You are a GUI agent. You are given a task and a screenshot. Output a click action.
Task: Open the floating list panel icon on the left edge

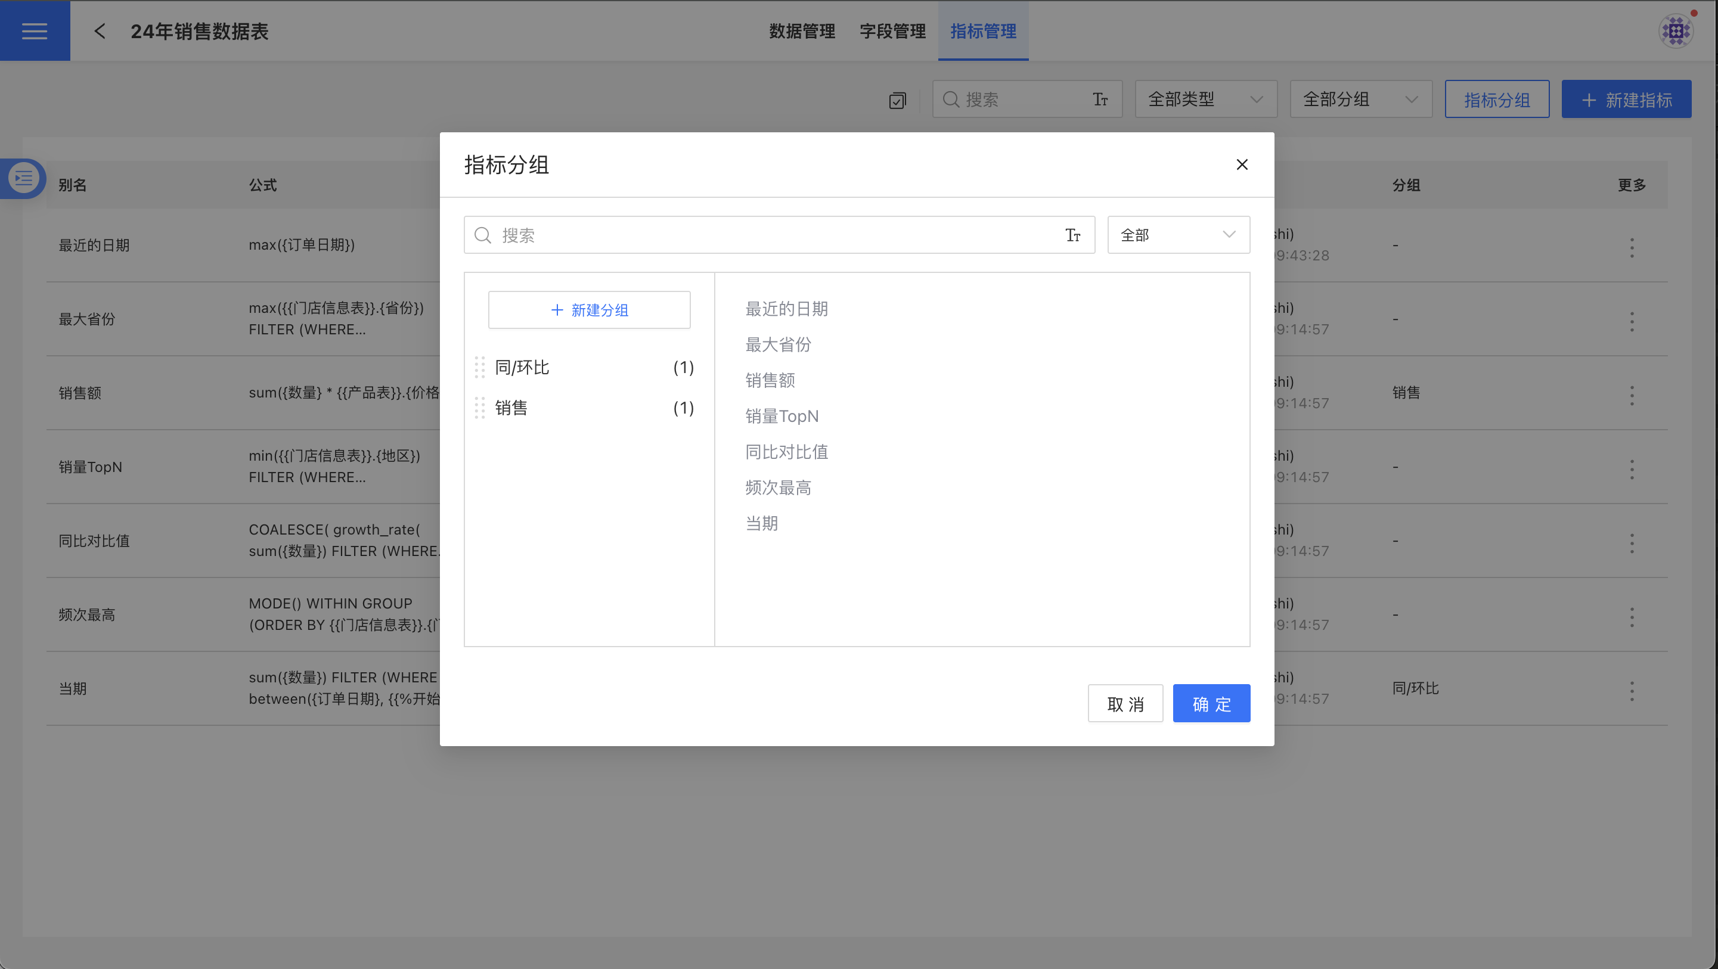(x=23, y=178)
